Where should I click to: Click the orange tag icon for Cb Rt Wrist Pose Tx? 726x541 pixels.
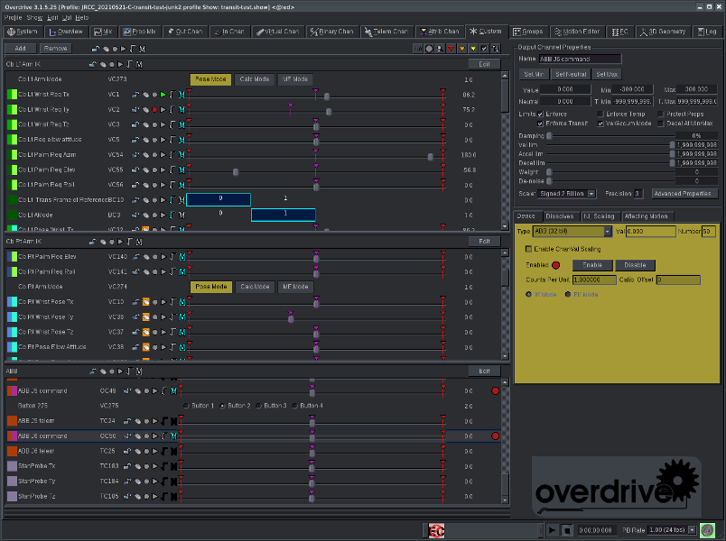pyautogui.click(x=146, y=302)
